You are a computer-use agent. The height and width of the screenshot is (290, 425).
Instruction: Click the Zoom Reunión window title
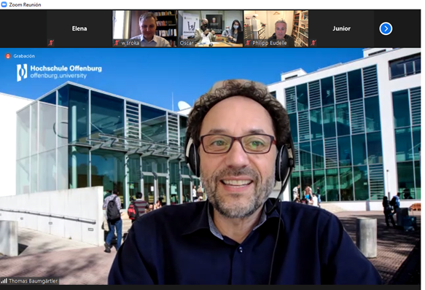click(x=25, y=4)
